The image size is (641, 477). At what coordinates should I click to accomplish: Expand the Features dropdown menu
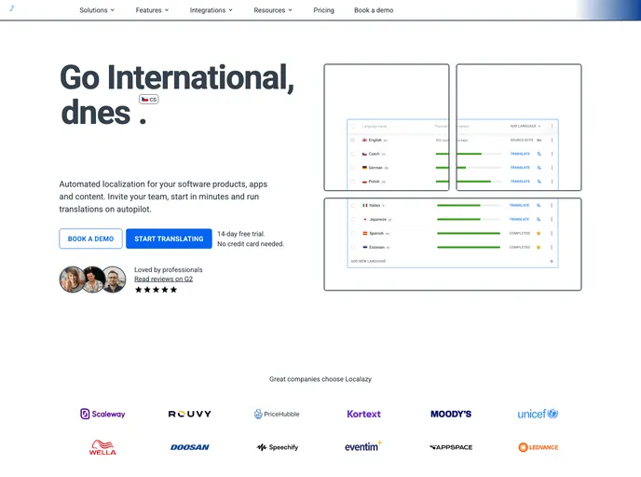(152, 10)
